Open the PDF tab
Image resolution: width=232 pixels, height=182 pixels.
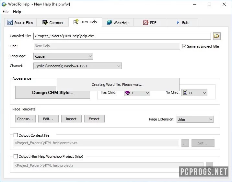(150, 22)
